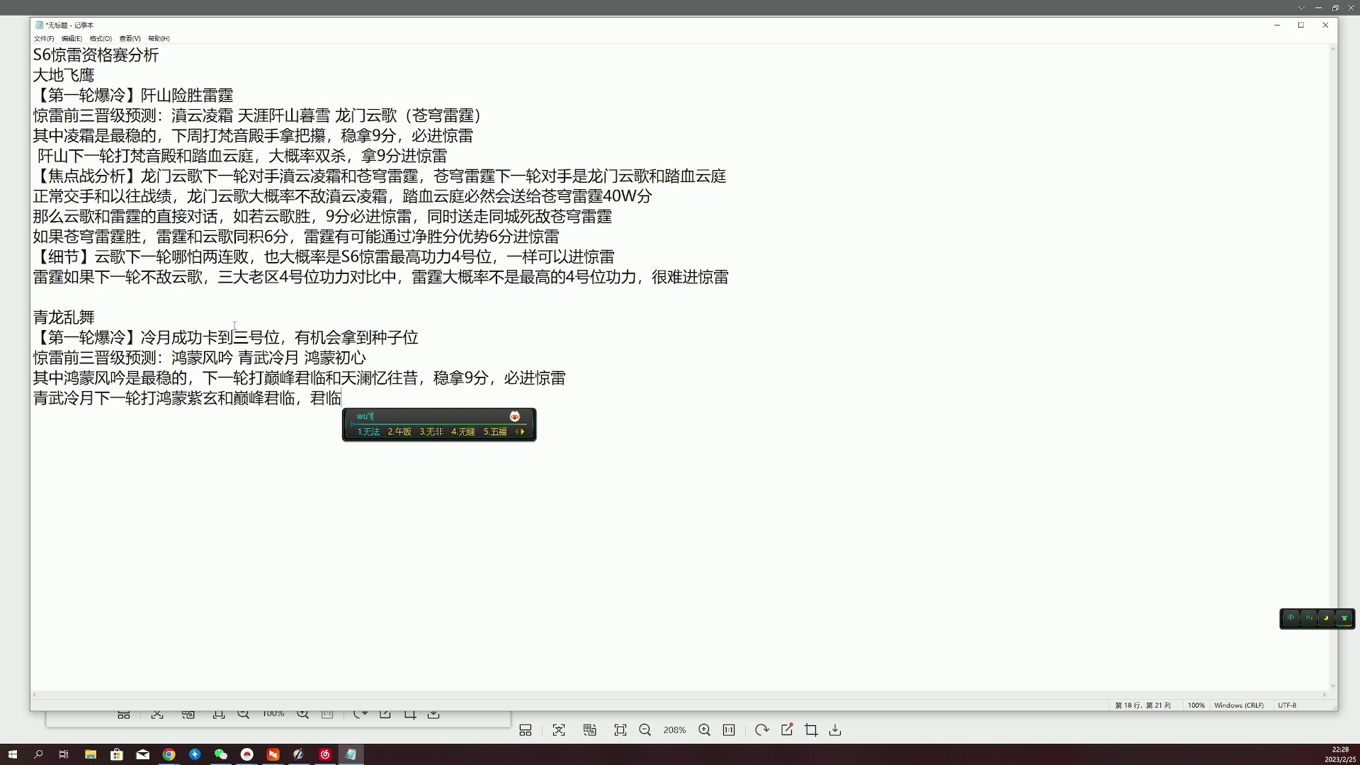This screenshot has width=1360, height=765.
Task: Zoom in with the magnifier plus icon
Action: tap(704, 730)
